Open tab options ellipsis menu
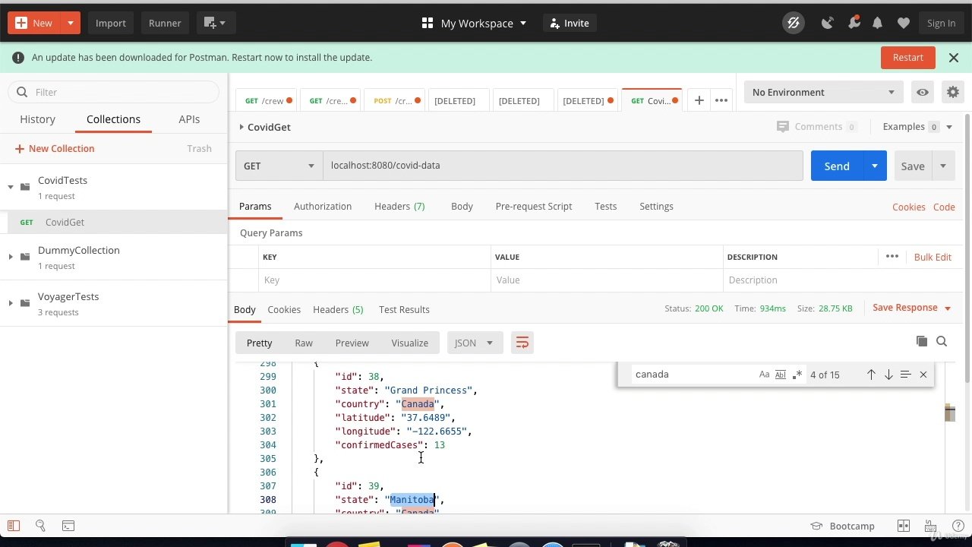This screenshot has width=972, height=547. point(721,100)
